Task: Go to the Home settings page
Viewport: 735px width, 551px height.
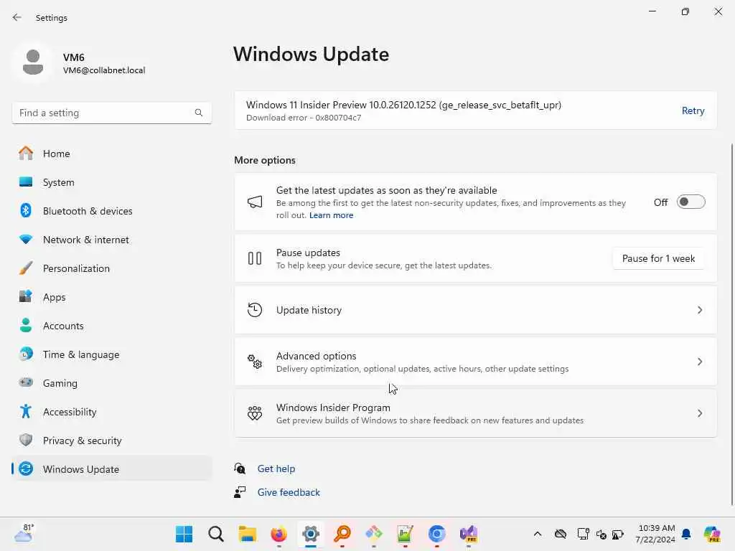Action: point(111,154)
